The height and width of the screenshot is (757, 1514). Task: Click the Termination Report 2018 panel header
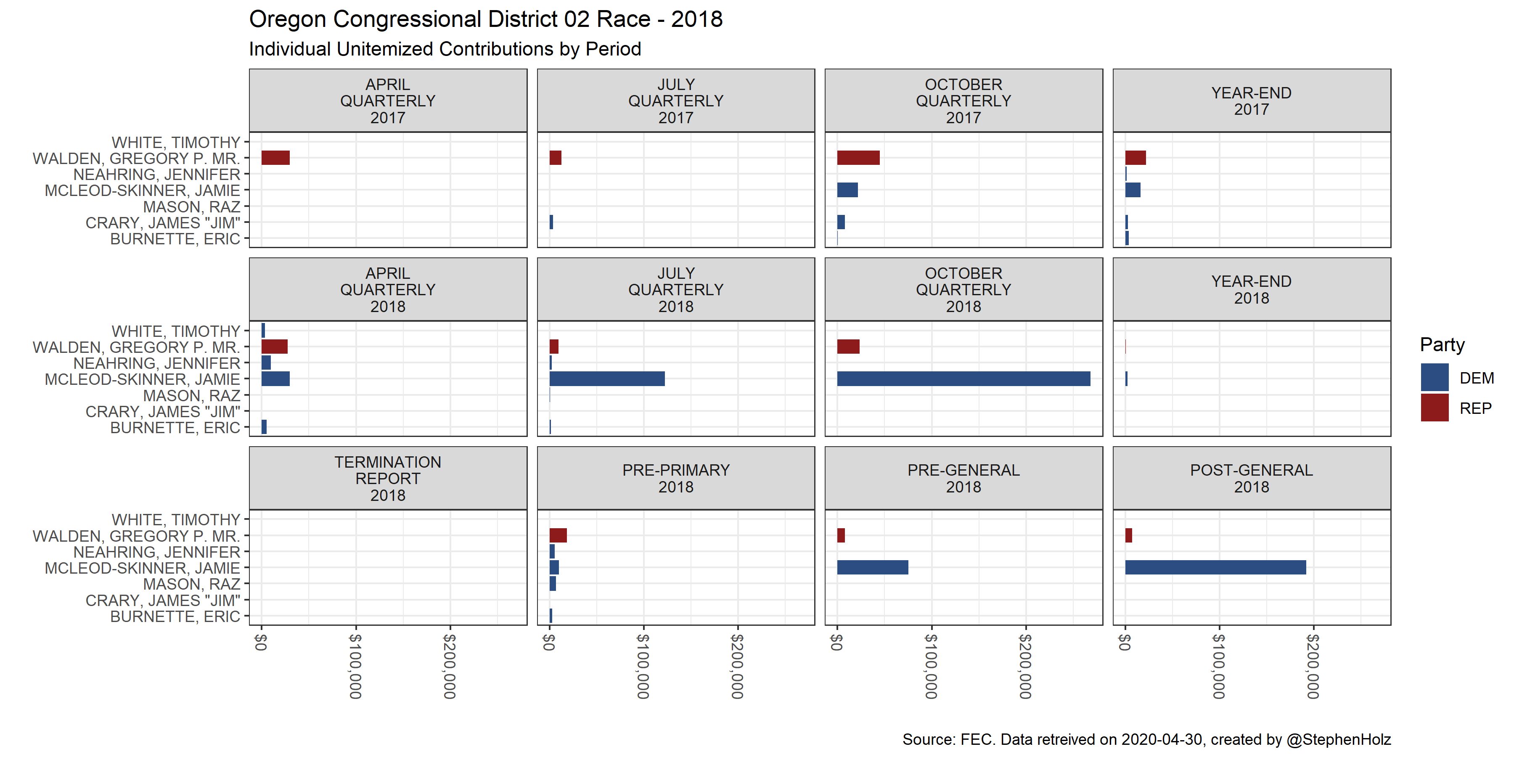[x=388, y=479]
